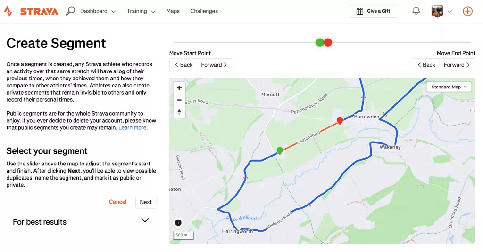Image resolution: width=483 pixels, height=252 pixels.
Task: Click the Give a Gift button
Action: click(x=374, y=11)
